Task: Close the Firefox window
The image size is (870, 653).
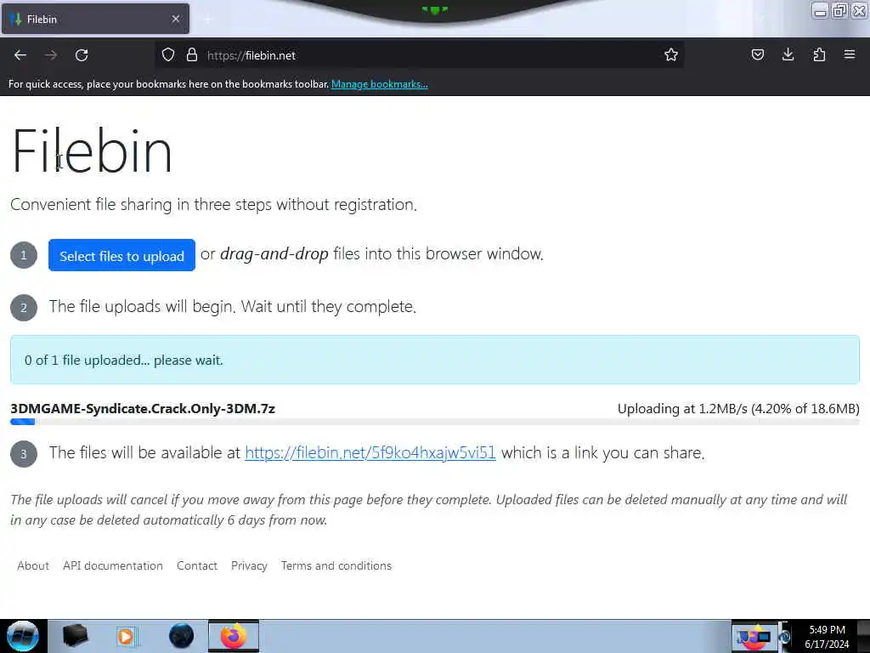Action: (860, 10)
